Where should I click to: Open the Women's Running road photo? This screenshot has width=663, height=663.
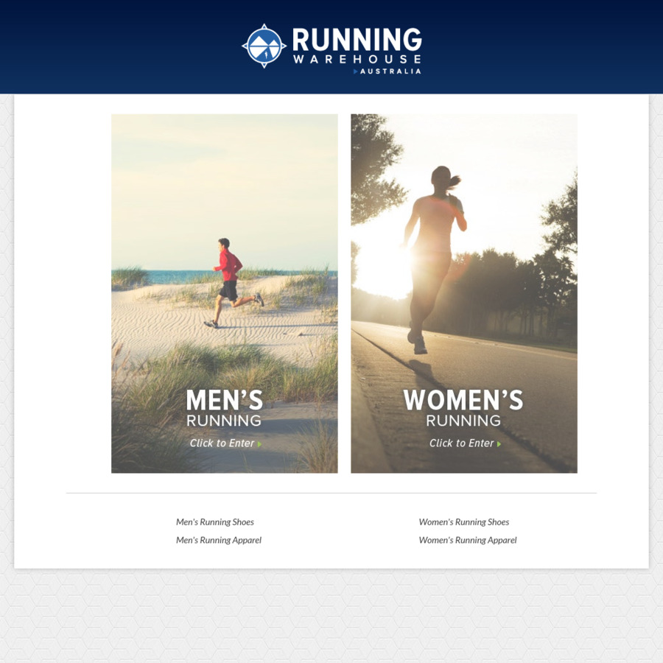[464, 293]
